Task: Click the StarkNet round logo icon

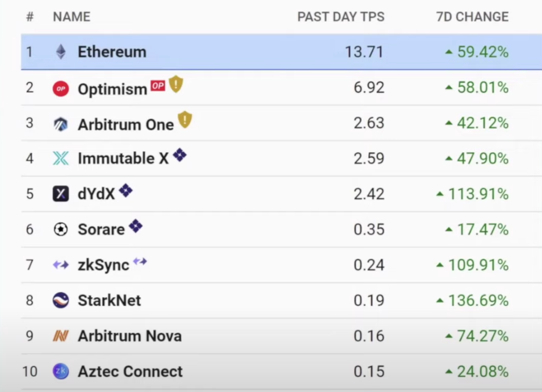Action: click(x=60, y=300)
